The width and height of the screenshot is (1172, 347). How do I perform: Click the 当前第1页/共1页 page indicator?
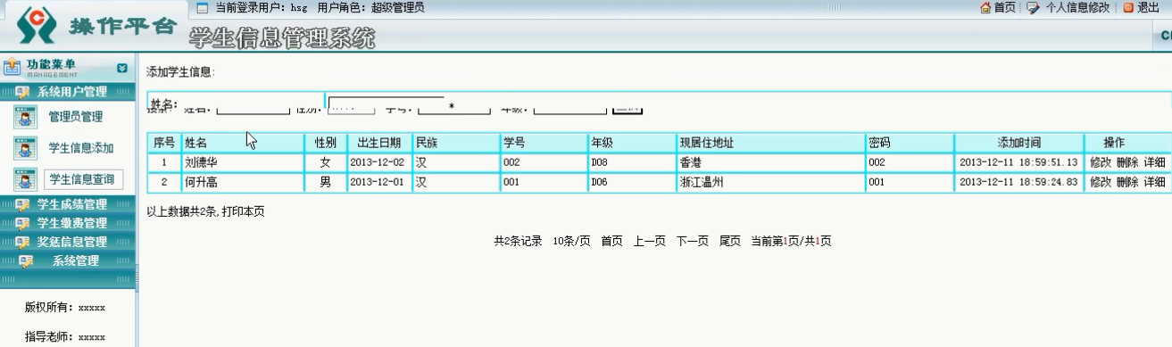[x=791, y=241]
